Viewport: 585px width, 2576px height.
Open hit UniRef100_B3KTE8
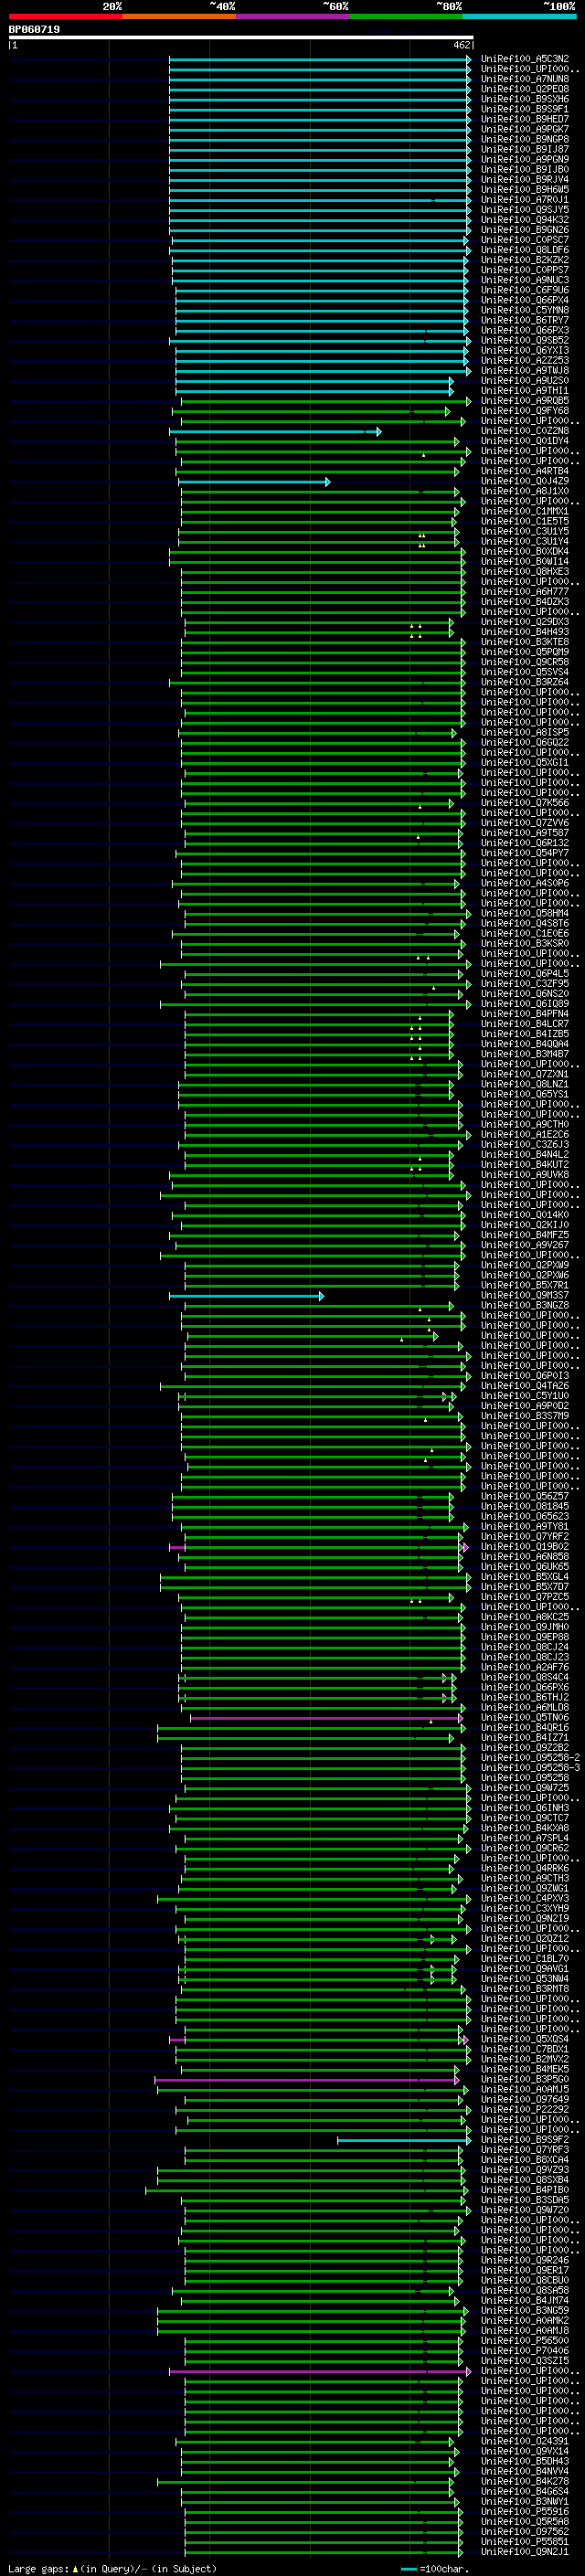(x=525, y=642)
